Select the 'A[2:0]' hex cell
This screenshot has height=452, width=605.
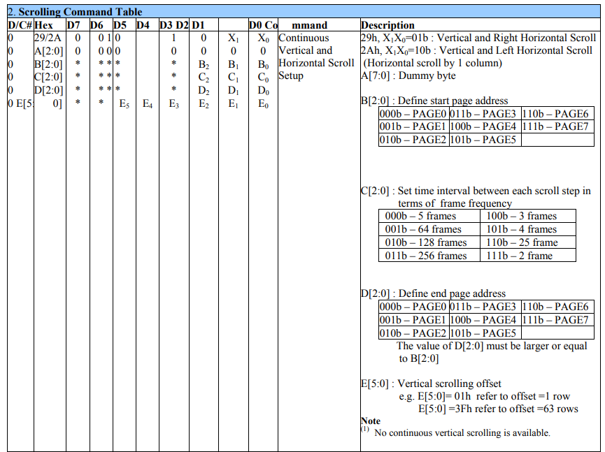(49, 51)
